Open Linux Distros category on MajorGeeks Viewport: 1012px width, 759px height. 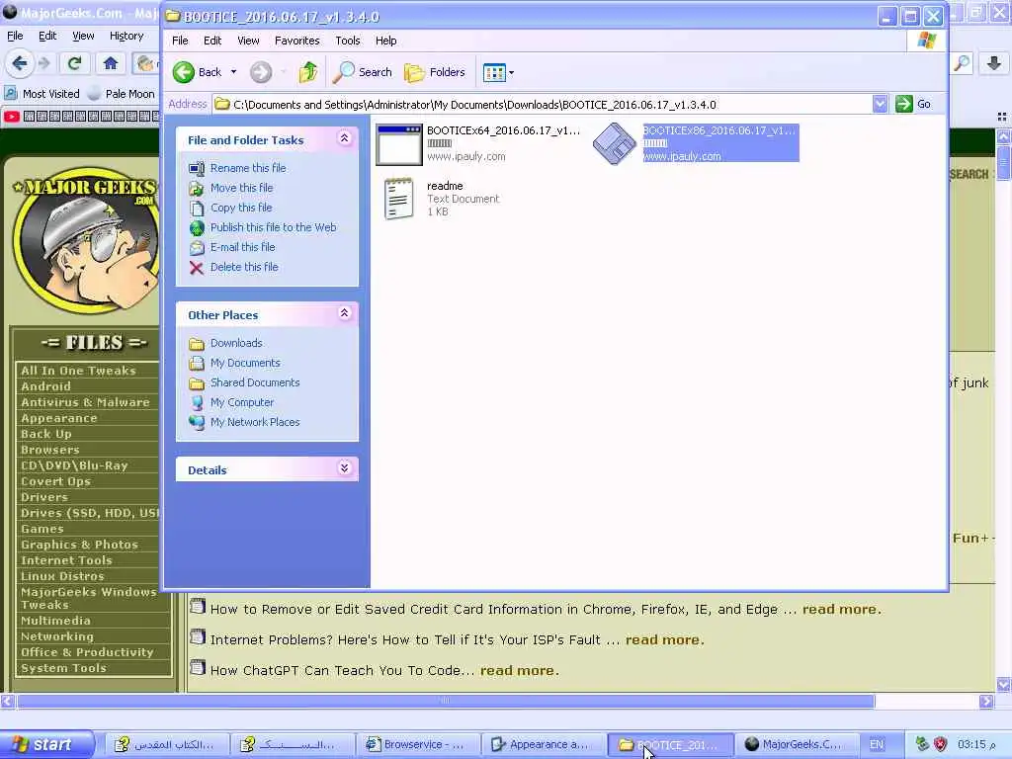(x=62, y=576)
